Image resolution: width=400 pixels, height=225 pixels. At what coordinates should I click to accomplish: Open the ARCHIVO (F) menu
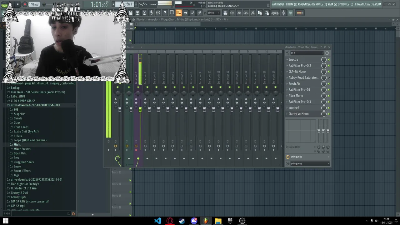(x=279, y=4)
